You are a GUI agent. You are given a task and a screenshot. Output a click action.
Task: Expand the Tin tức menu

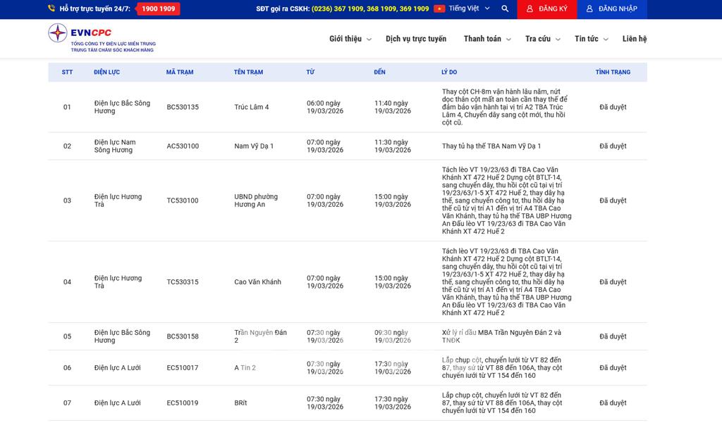click(x=591, y=39)
